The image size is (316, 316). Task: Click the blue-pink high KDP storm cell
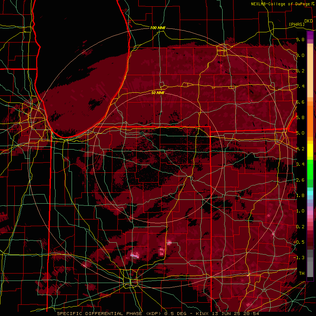click(134, 255)
